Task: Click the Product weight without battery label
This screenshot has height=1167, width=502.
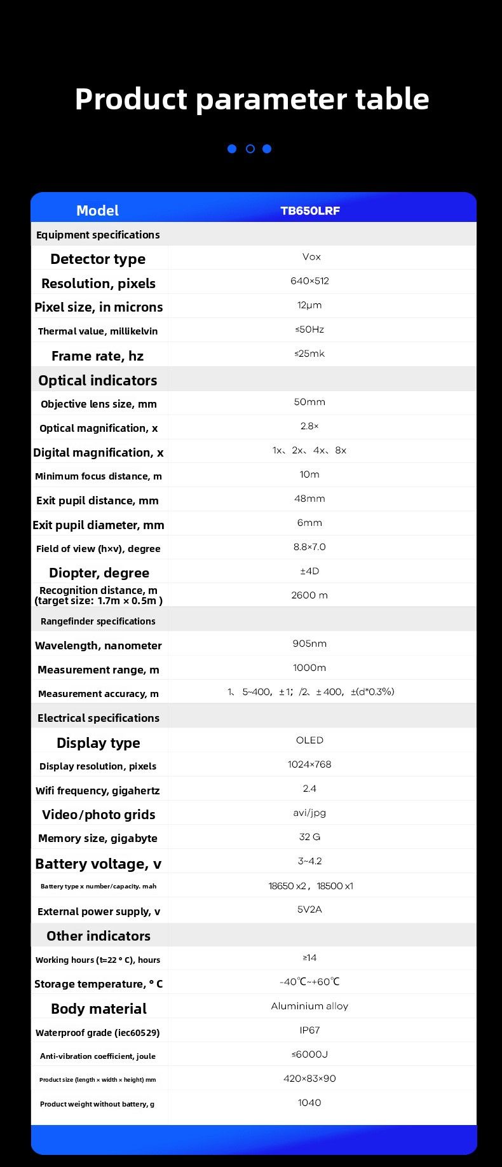Action: 97,1104
